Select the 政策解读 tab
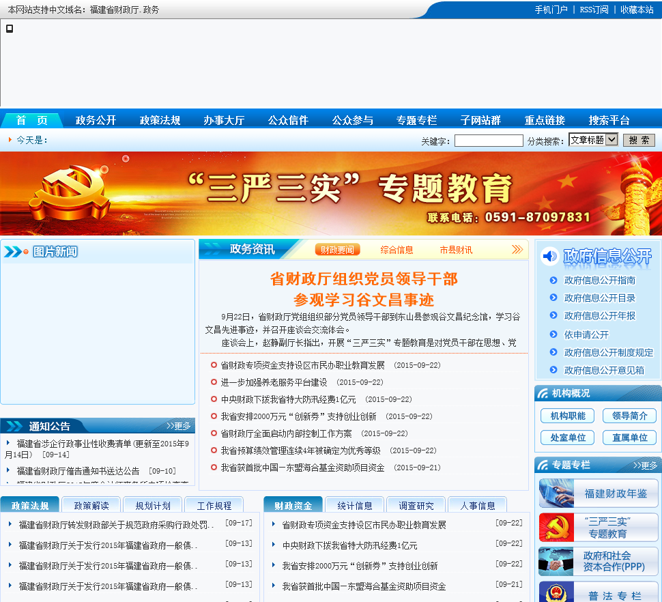Viewport: 662px width, 602px height. [x=91, y=505]
